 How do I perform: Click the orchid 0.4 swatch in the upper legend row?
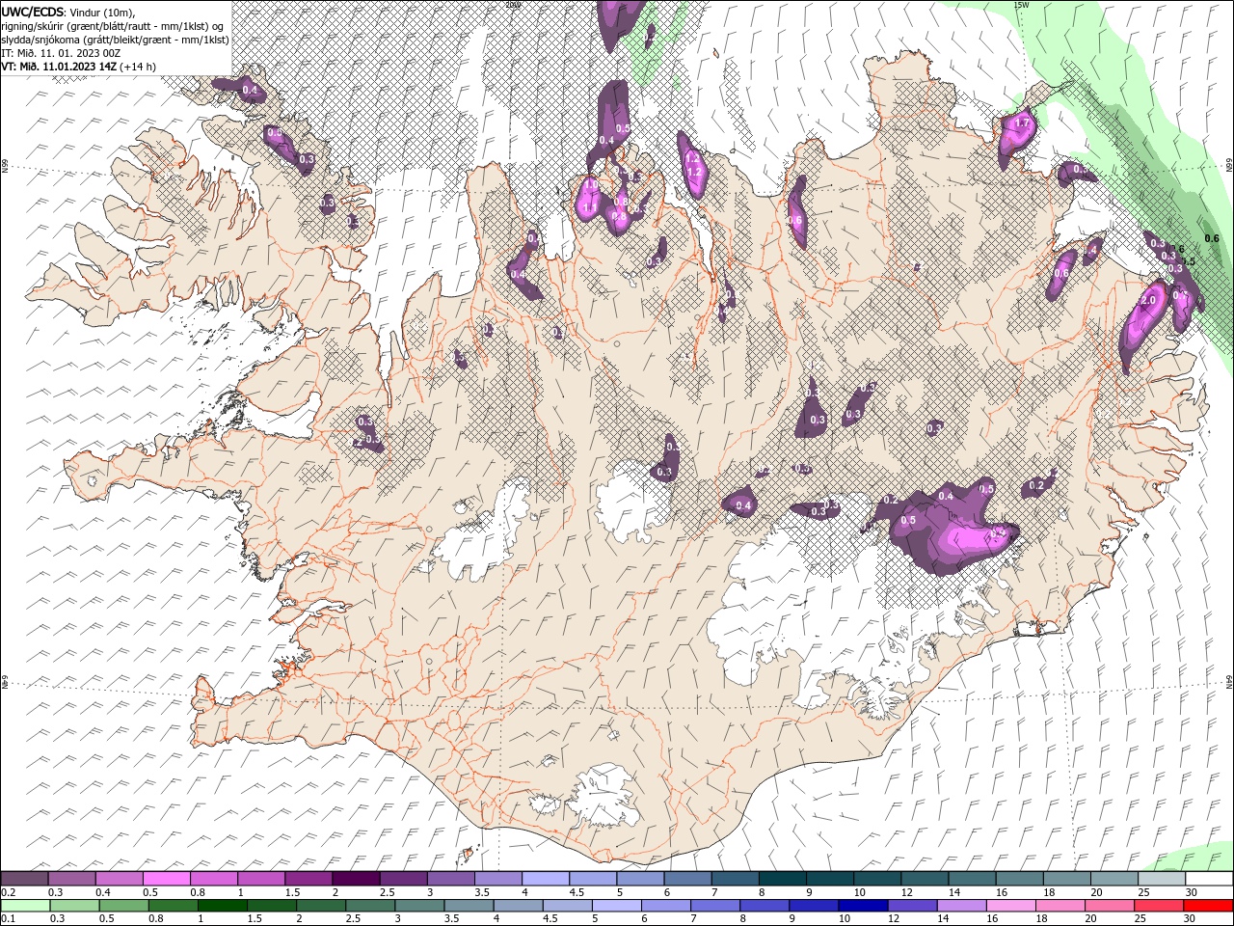coord(120,879)
